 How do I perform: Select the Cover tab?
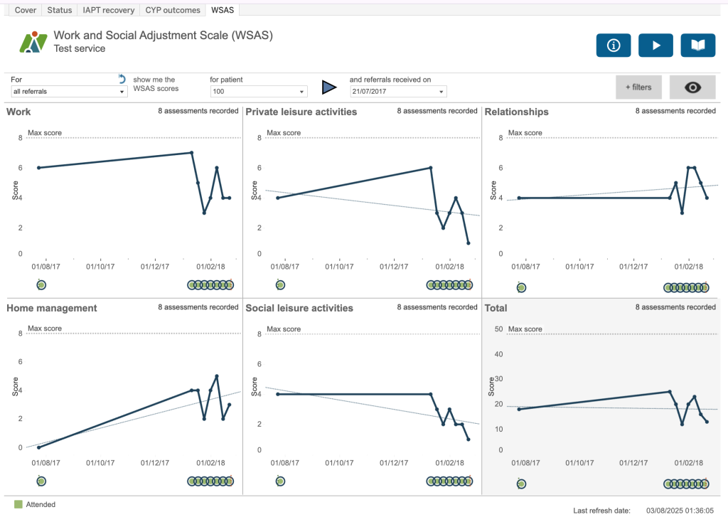(26, 10)
